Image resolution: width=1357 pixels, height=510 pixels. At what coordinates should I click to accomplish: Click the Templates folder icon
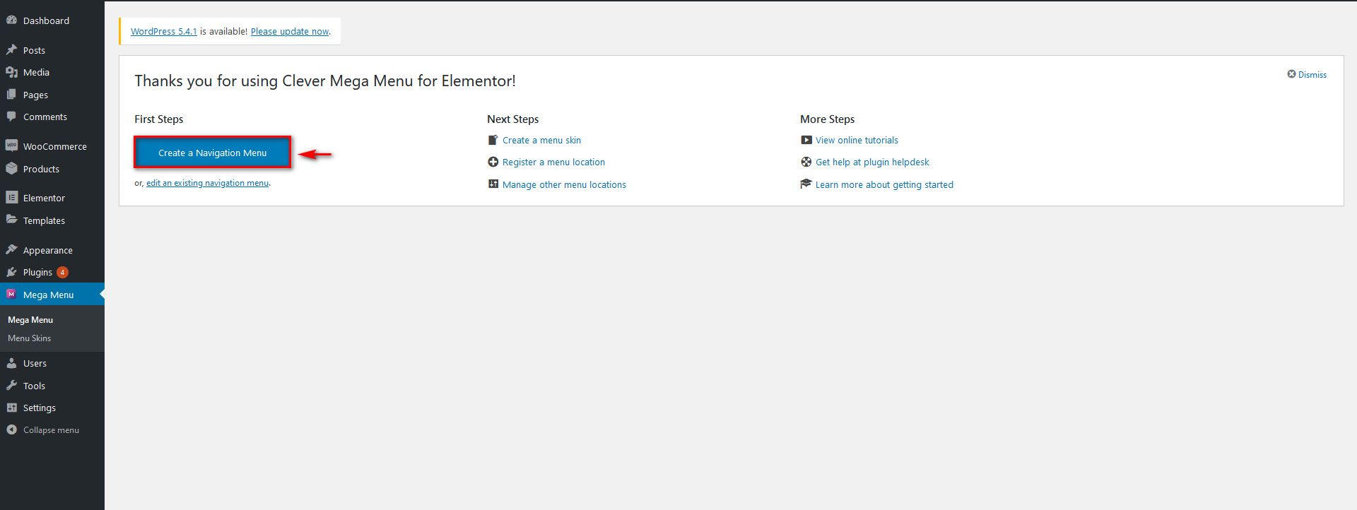11,220
